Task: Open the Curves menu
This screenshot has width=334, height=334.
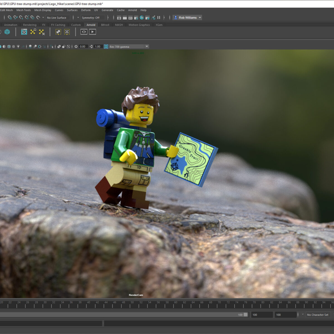Action: [59, 10]
